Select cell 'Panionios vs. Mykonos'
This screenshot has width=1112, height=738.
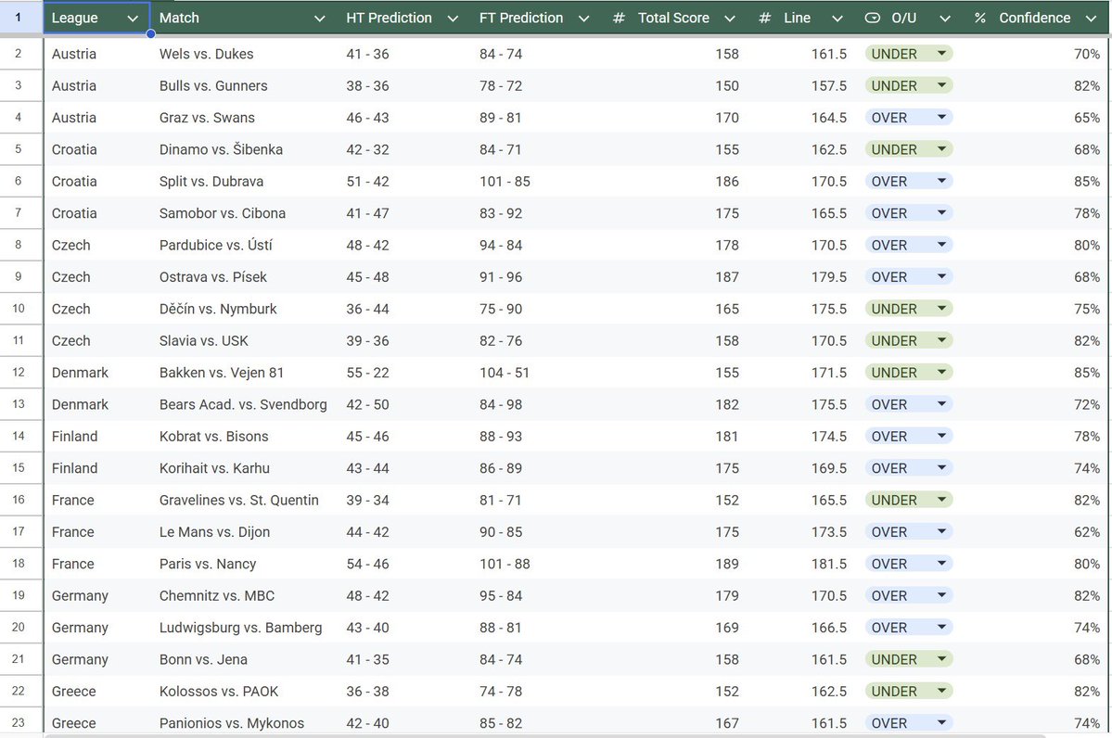[x=246, y=723]
